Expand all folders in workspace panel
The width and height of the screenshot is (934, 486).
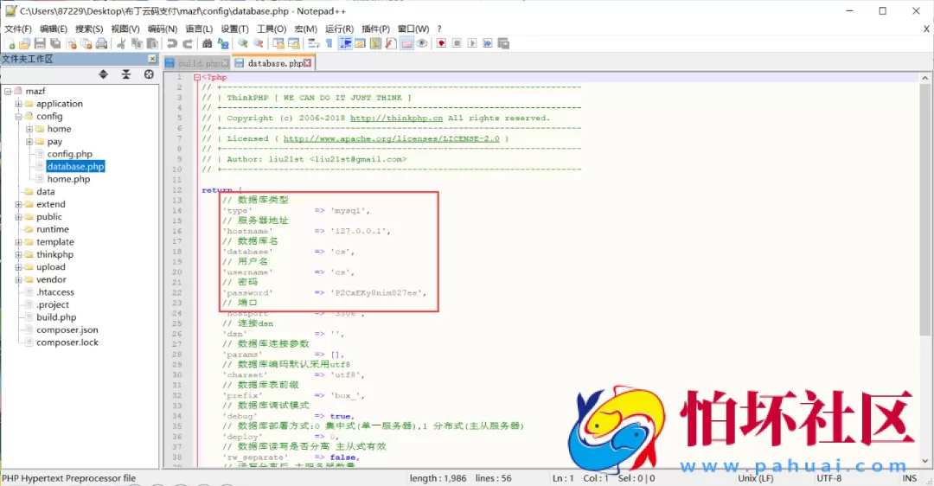pos(103,74)
